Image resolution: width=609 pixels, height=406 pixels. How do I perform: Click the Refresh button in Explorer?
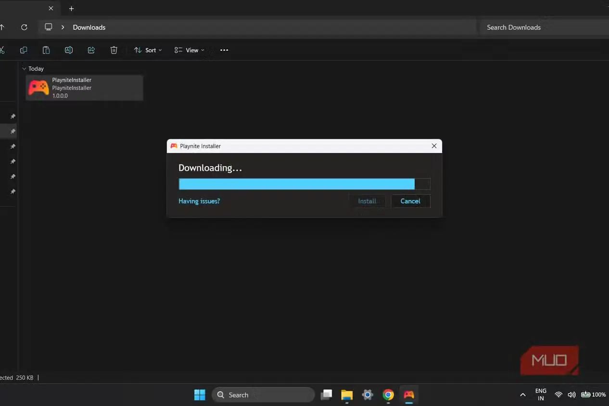click(24, 27)
